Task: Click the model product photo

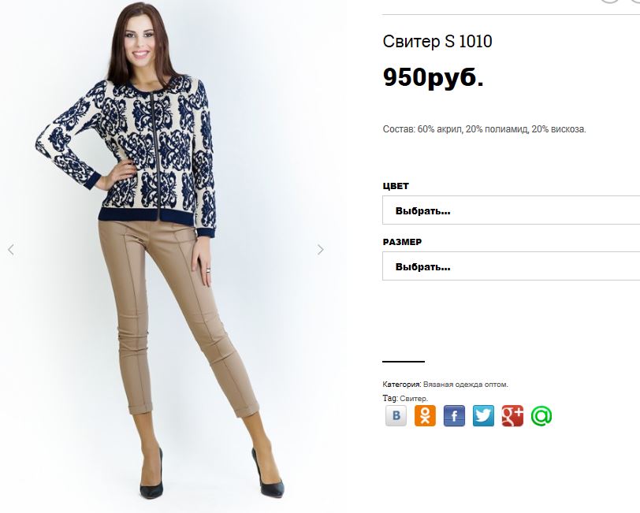Action: coord(166,253)
